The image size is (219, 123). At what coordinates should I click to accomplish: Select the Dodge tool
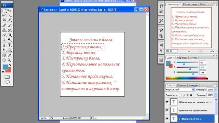pyautogui.click(x=9, y=40)
